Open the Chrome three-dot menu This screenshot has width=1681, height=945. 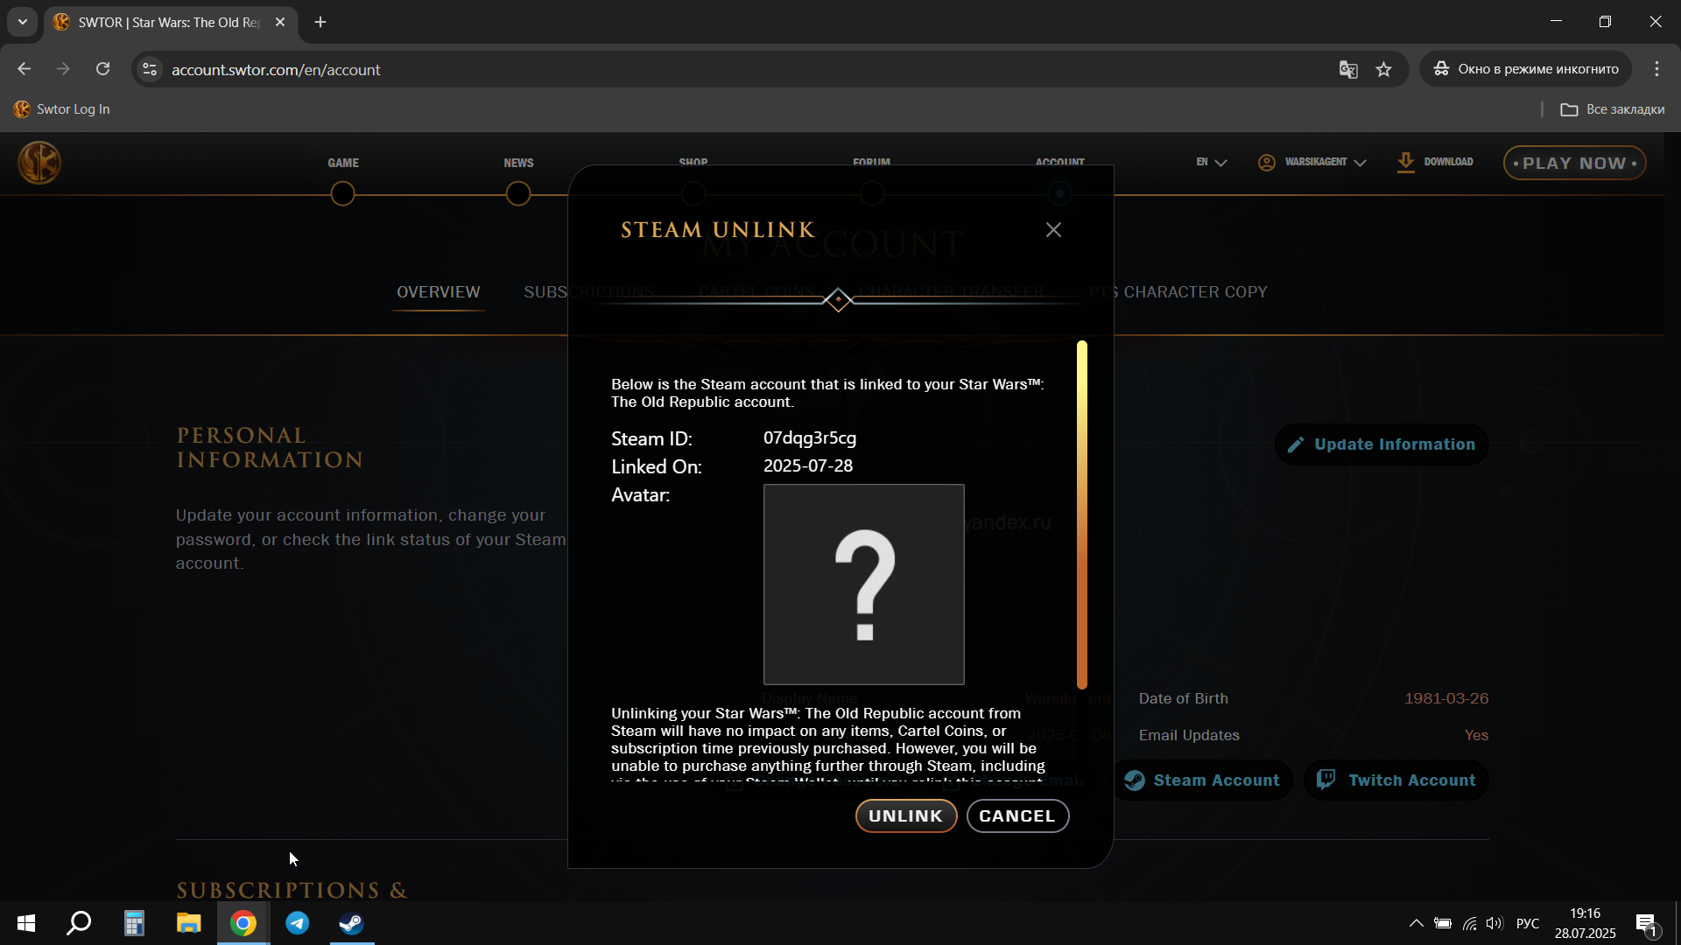tap(1656, 69)
